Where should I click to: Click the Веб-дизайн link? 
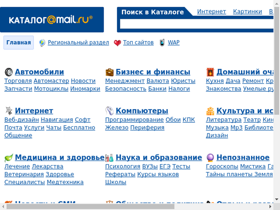[22, 120]
